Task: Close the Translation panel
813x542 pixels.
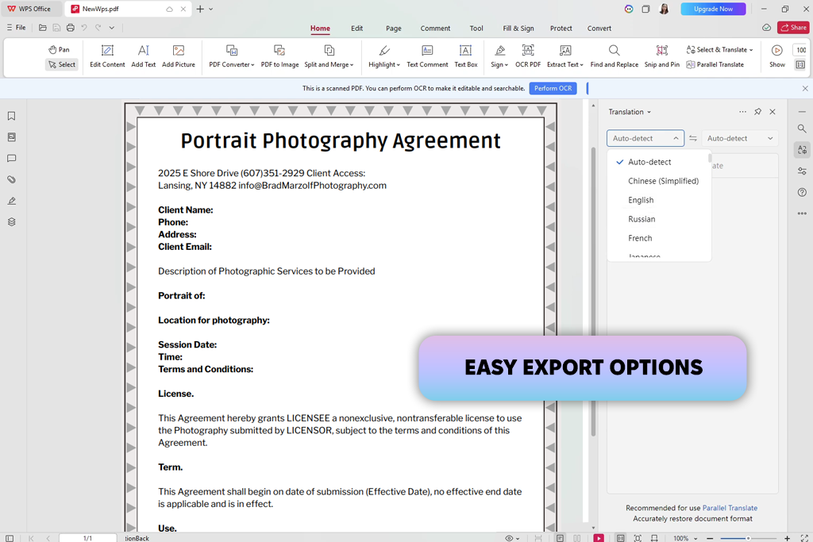Action: (773, 112)
